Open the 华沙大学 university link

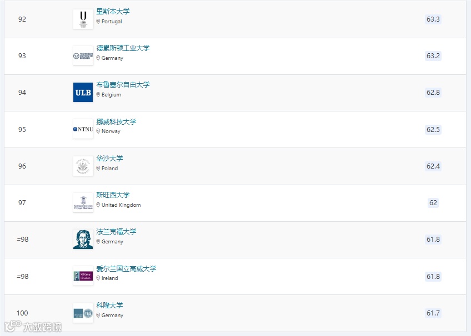(x=109, y=158)
